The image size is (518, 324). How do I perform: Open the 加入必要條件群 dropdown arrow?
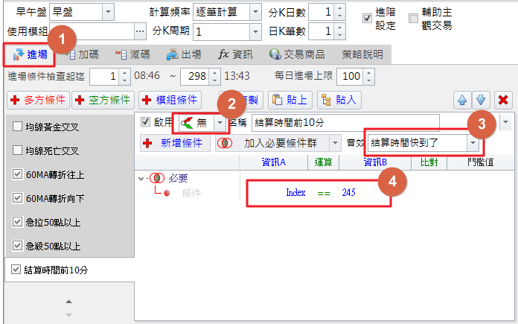pyautogui.click(x=335, y=143)
